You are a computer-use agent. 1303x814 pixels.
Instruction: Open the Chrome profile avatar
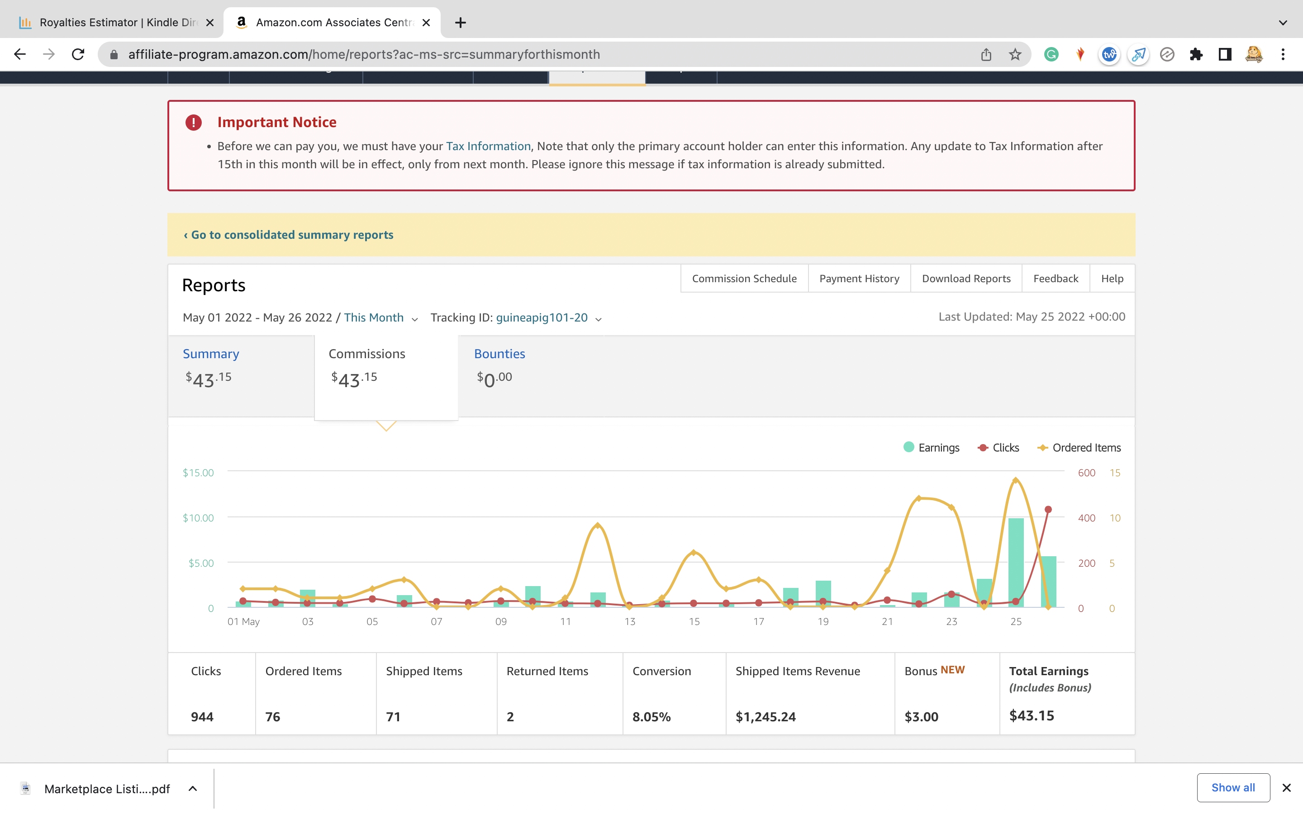pyautogui.click(x=1254, y=54)
